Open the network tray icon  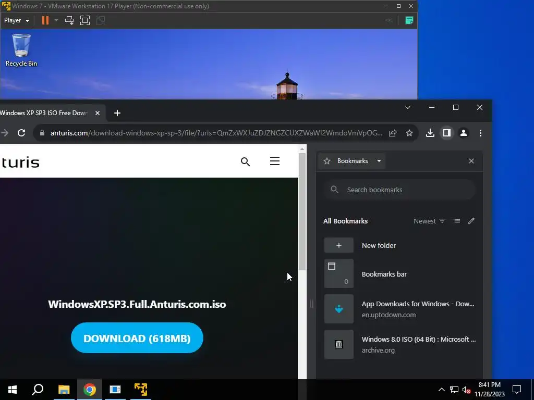pos(454,390)
